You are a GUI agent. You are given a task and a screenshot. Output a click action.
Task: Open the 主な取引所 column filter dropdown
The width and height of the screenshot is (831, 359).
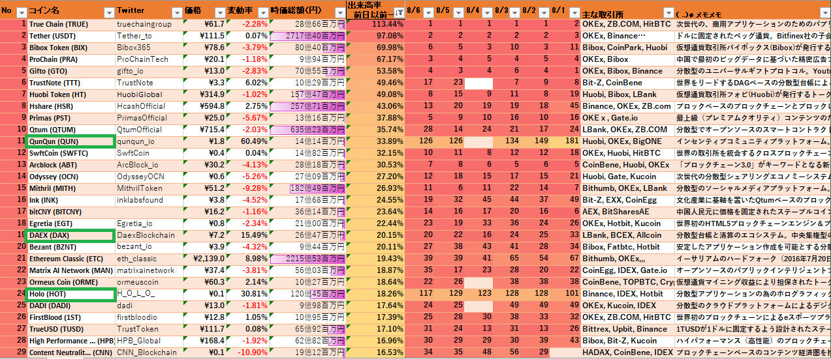667,13
